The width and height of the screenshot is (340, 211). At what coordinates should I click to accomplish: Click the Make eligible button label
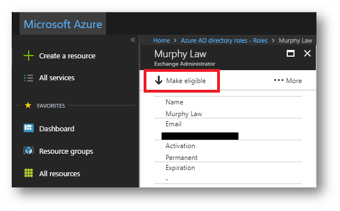[186, 81]
